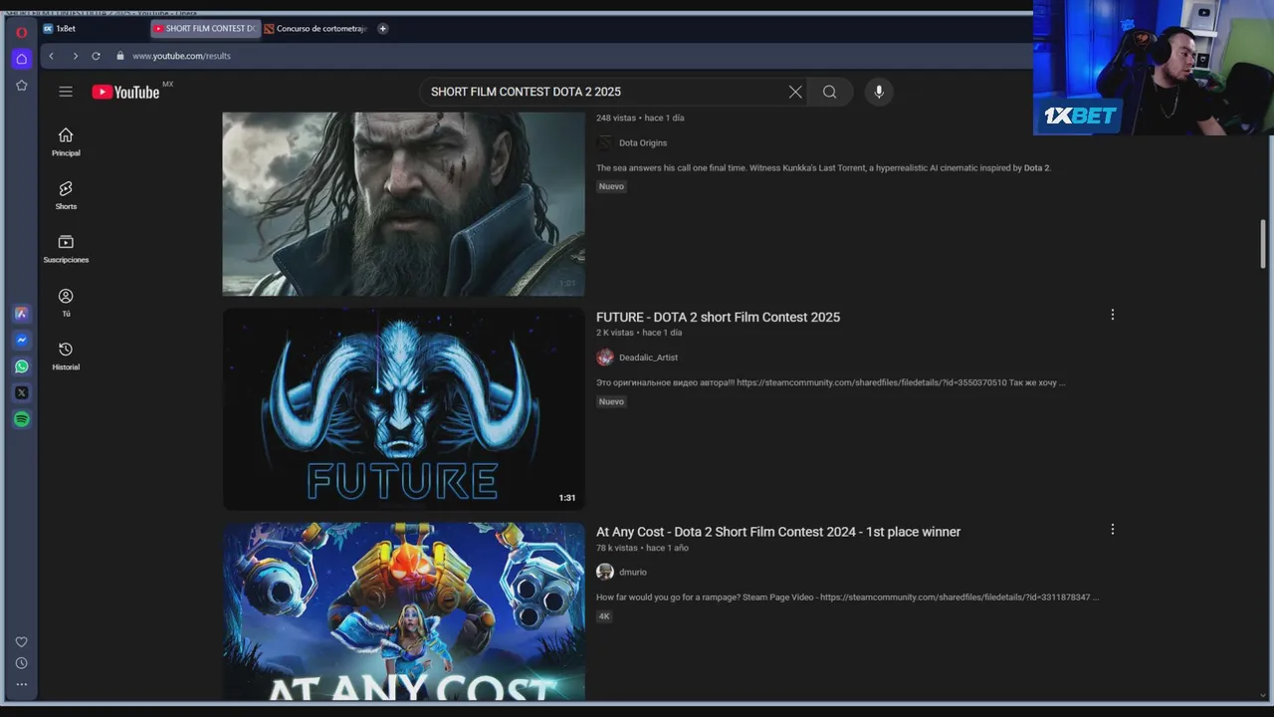
Task: Open Opera sidebar bookmarks star icon
Action: pos(21,86)
